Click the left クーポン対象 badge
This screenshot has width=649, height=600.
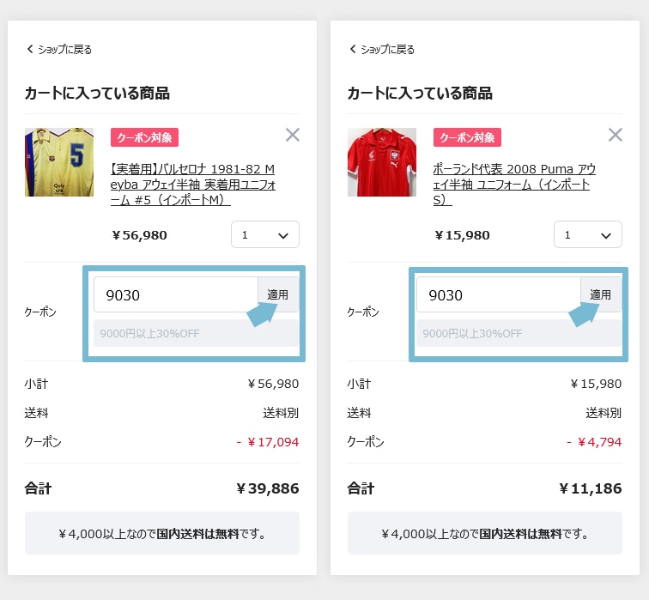(x=144, y=137)
